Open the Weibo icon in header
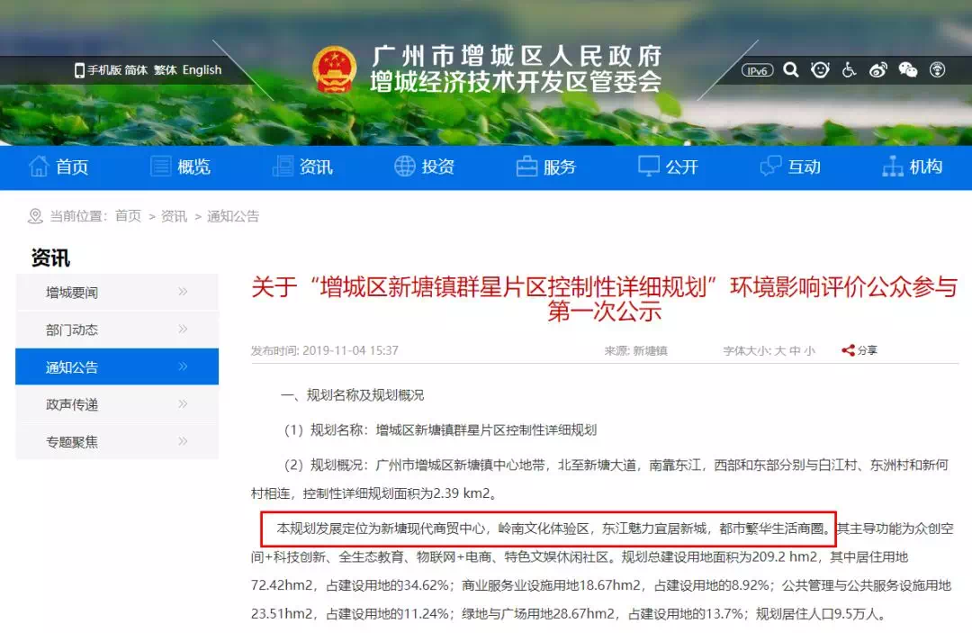Image resolution: width=972 pixels, height=633 pixels. tap(878, 69)
